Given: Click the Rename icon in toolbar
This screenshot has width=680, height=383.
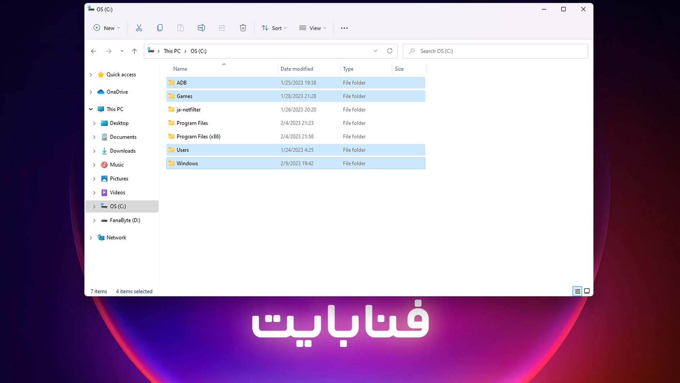Looking at the screenshot, I should (201, 28).
